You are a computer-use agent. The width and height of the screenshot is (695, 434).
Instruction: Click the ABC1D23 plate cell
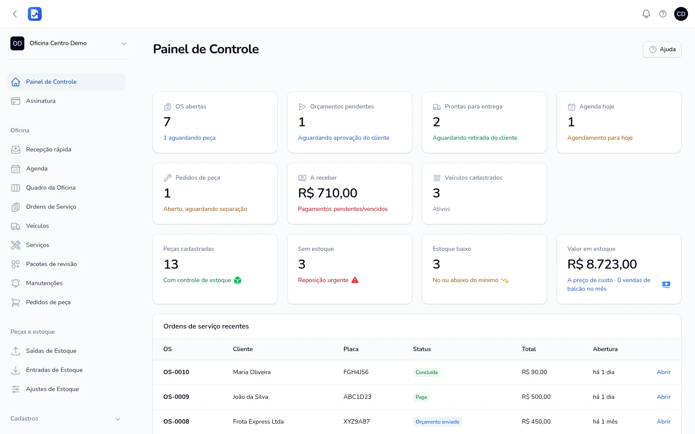(x=357, y=397)
